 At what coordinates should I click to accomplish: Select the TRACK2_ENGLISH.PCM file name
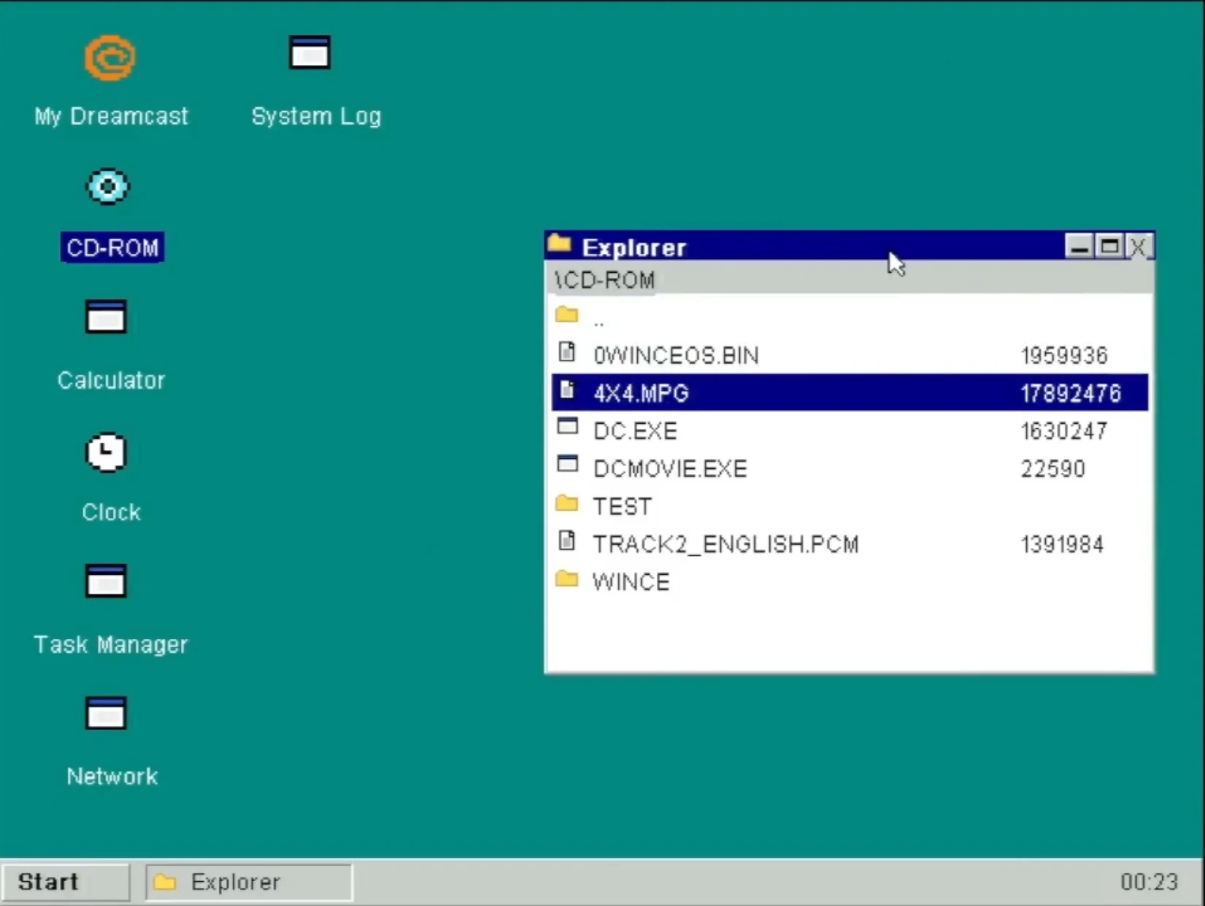point(725,544)
